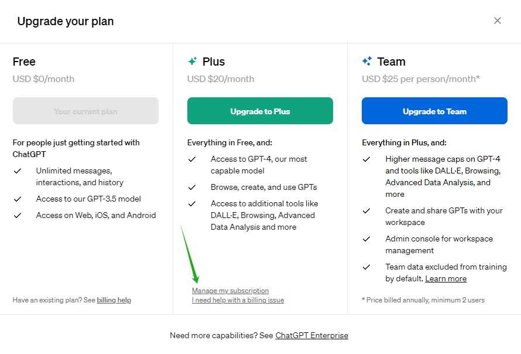Viewport: 521px width, 354px height.
Task: Click checkmark beside Access on Web, iOS, and Android
Action: 18,215
